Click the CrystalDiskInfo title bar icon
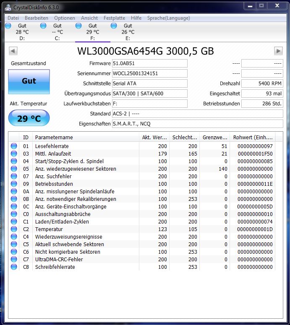This screenshot has width=290, height=325. pos(8,8)
